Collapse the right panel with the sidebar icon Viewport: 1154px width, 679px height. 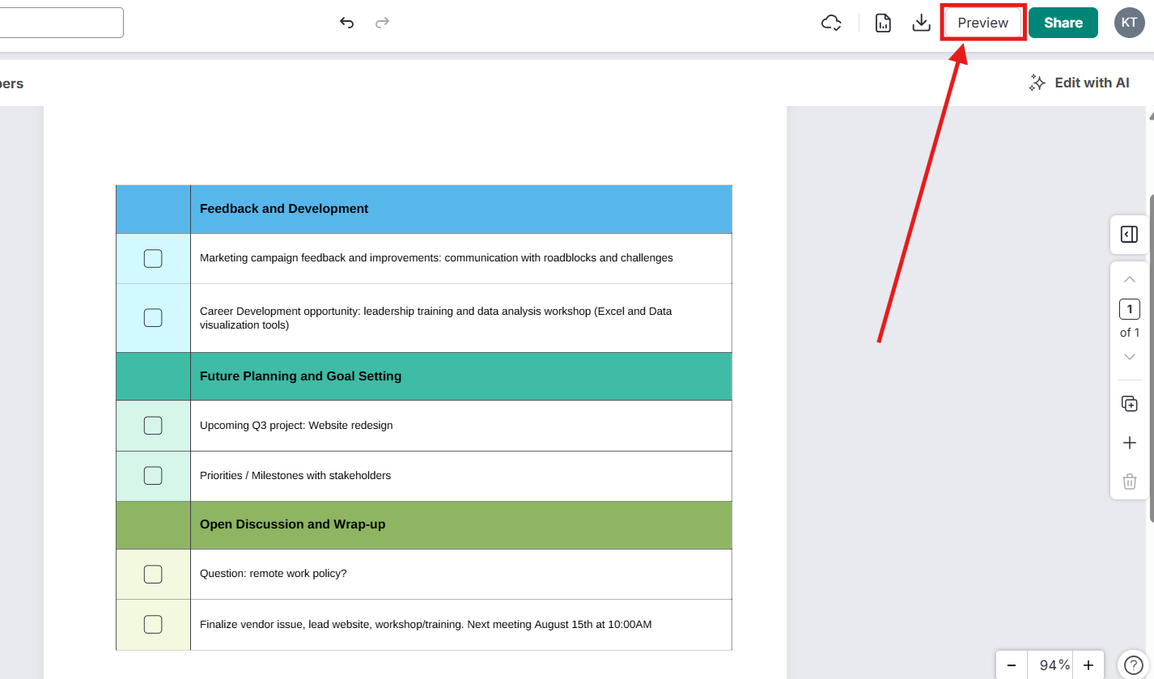coord(1129,234)
